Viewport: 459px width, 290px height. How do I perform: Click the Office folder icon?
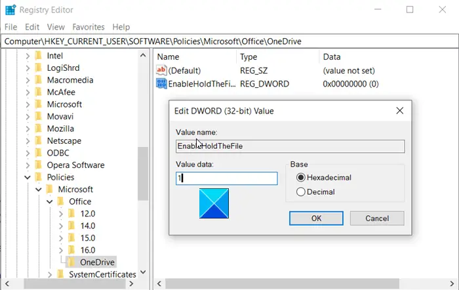(60, 201)
